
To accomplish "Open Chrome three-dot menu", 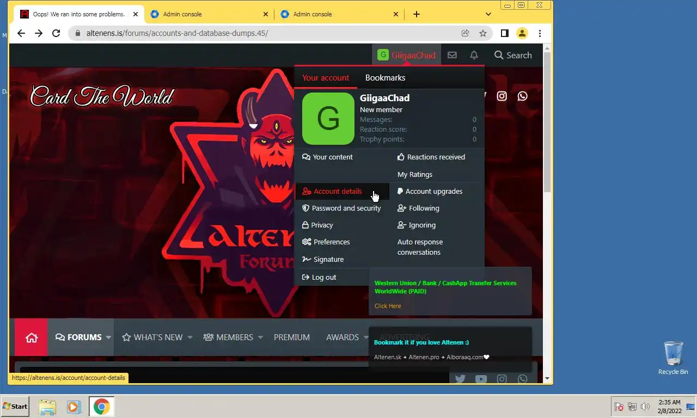I will point(540,33).
